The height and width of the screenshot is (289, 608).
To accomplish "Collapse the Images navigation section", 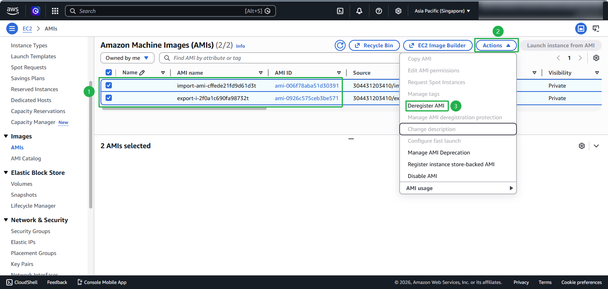I will (6, 136).
